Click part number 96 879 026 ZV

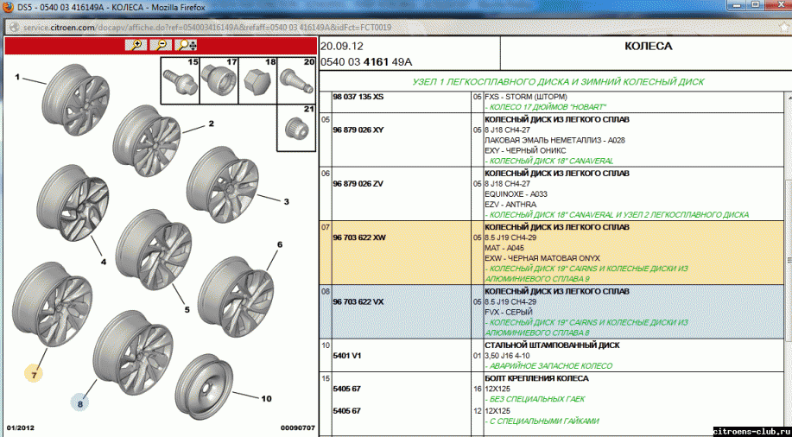pyautogui.click(x=358, y=183)
